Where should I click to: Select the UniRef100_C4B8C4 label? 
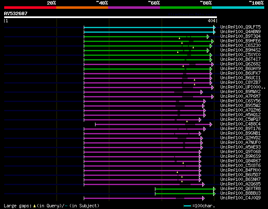pyautogui.click(x=240, y=124)
